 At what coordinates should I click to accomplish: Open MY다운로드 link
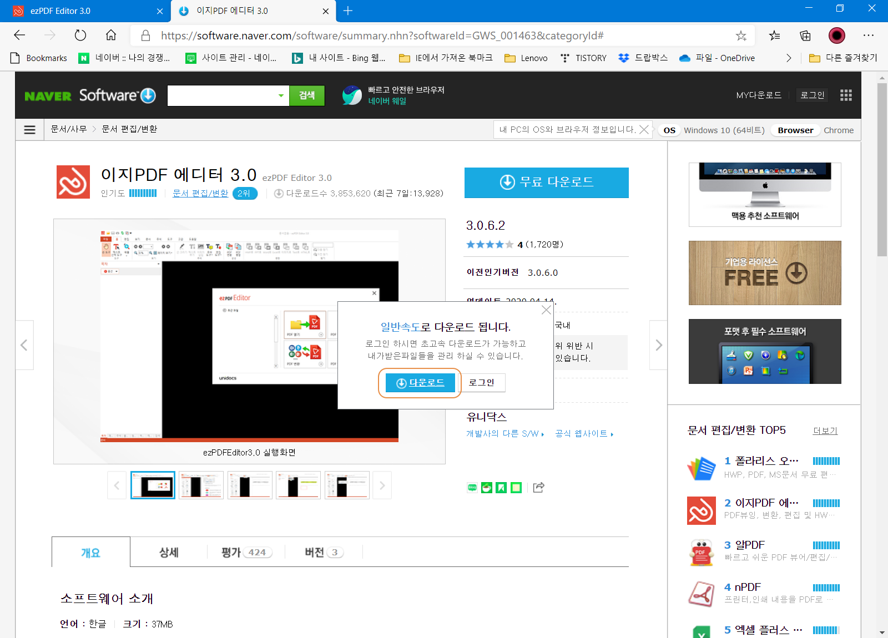tap(759, 95)
